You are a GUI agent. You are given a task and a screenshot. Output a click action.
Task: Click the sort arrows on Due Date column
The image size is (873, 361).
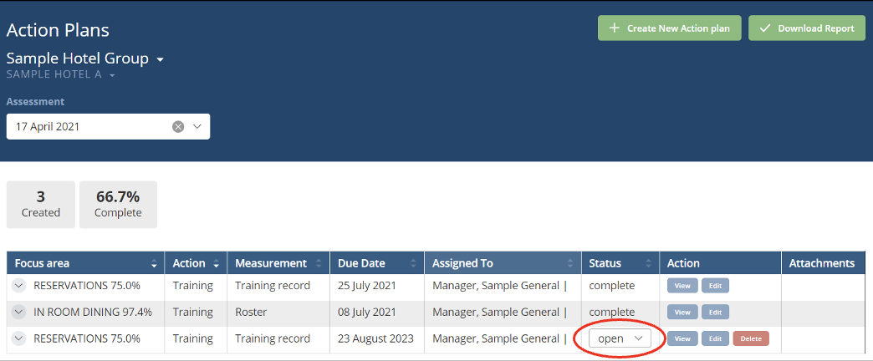415,264
